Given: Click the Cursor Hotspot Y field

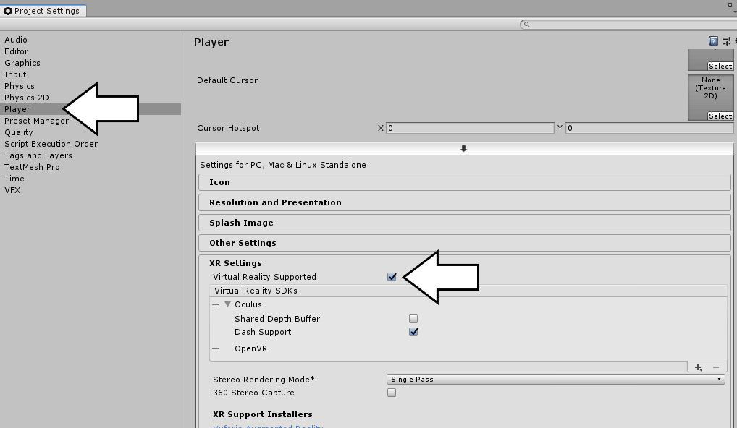Looking at the screenshot, I should tap(649, 128).
